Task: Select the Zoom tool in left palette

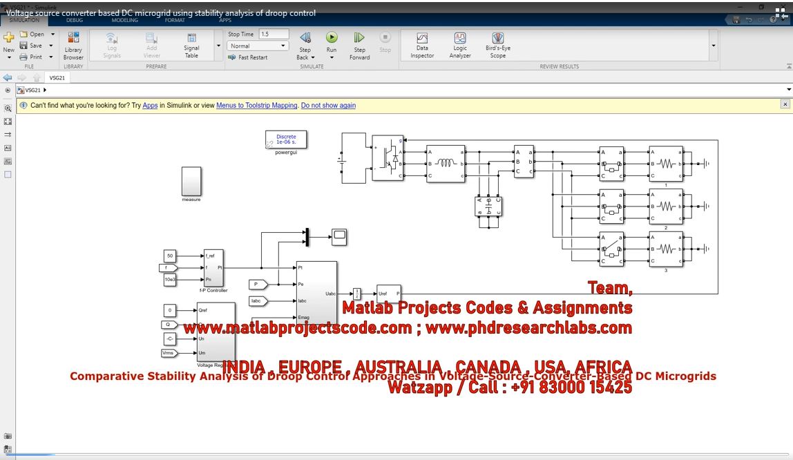Action: point(8,108)
